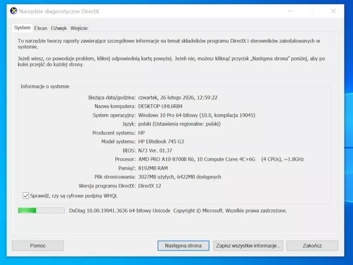The width and height of the screenshot is (353, 265).
Task: Click BIOS value N73 Ver. 01.37
Action: [x=155, y=151]
